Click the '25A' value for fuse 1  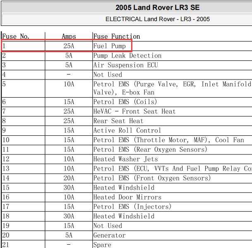pyautogui.click(x=69, y=46)
